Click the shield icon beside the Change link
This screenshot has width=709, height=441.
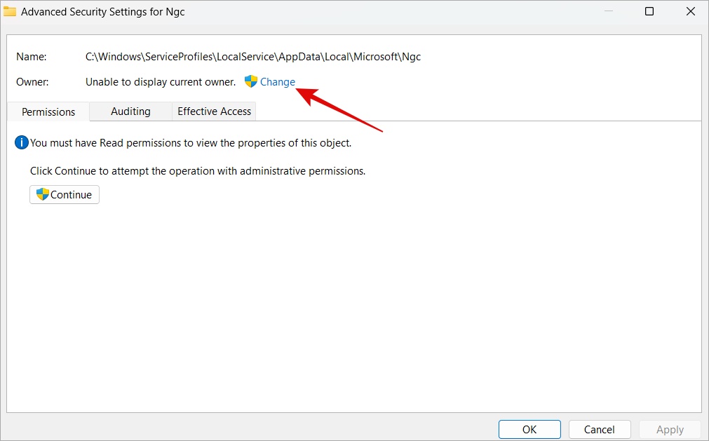(x=251, y=82)
